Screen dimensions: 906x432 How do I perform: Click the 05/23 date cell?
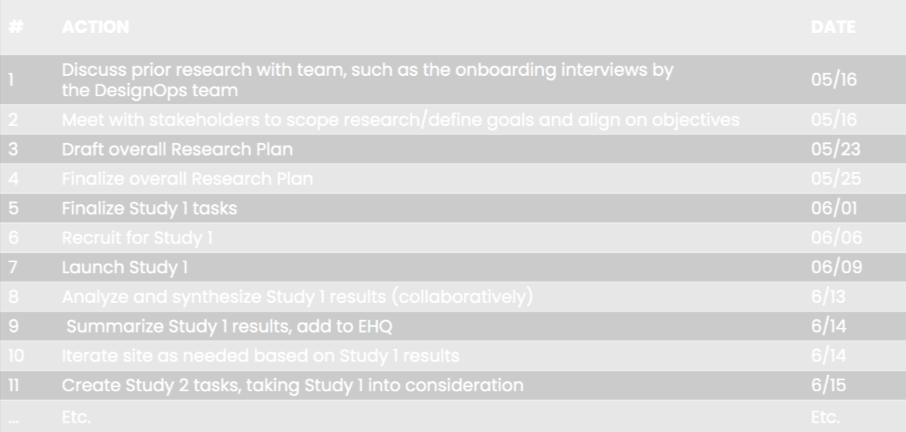pos(834,149)
